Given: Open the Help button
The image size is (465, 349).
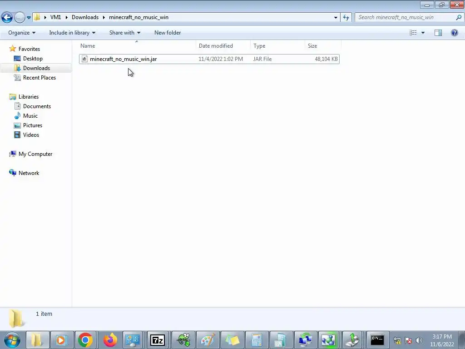Looking at the screenshot, I should tap(454, 33).
